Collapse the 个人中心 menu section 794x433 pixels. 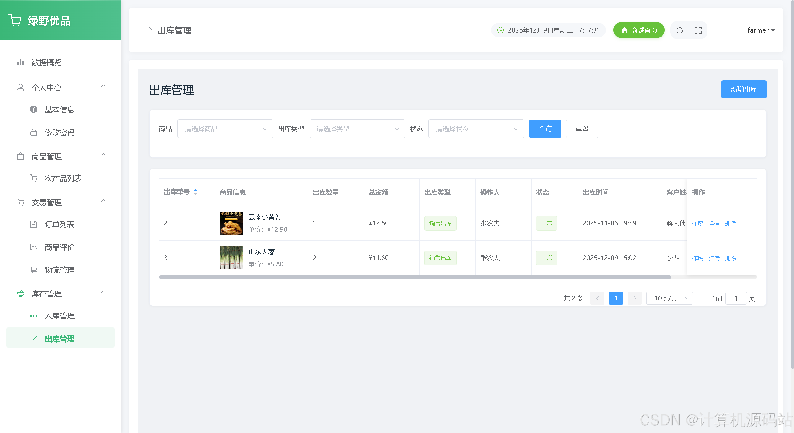[x=103, y=86]
